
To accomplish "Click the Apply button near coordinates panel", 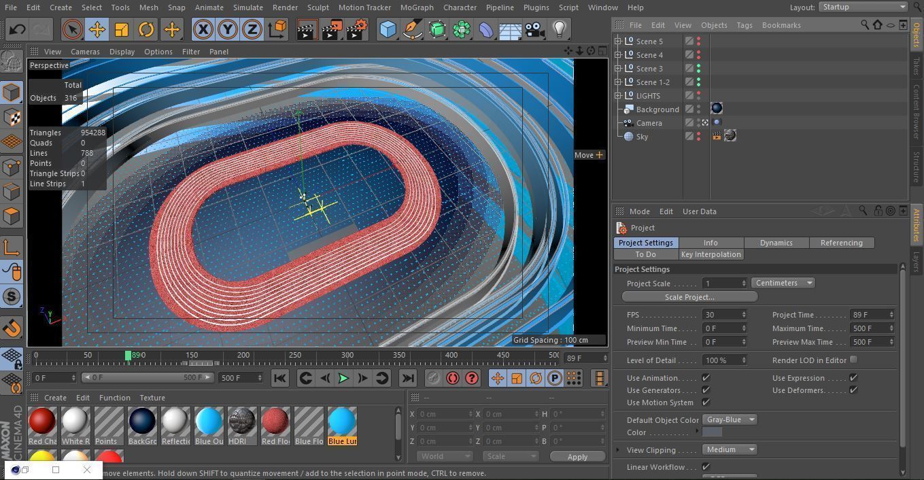I will point(577,456).
